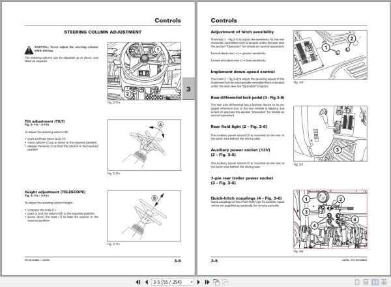Image resolution: width=391 pixels, height=287 pixels.
Task: Click the Rear differential lock pedal heading
Action: pyautogui.click(x=248, y=97)
